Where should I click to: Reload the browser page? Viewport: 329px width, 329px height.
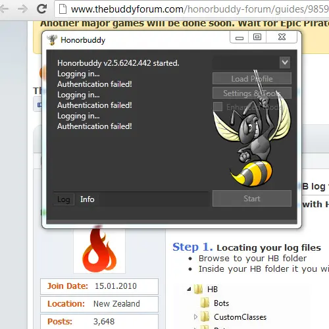(41, 9)
